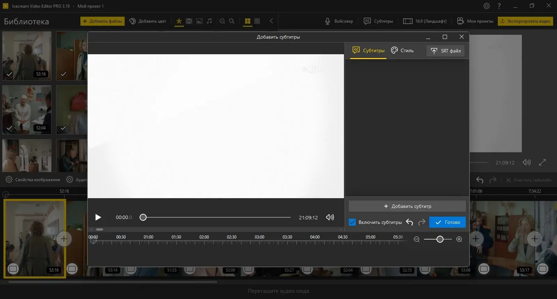Open the library search
The width and height of the screenshot is (557, 299).
232,21
